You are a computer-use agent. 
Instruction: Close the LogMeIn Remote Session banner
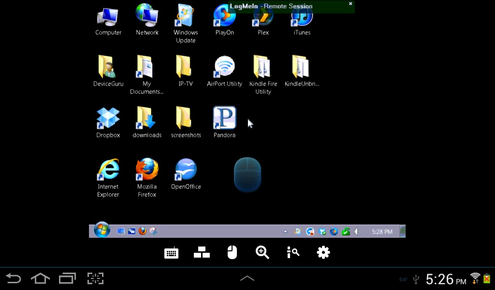tap(350, 4)
